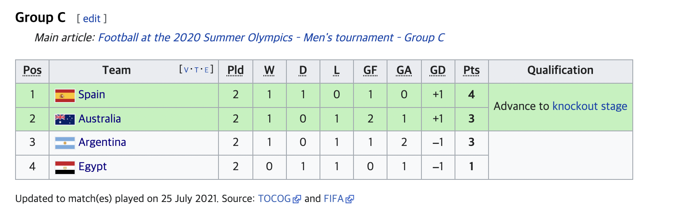Open the FIFA source link
The height and width of the screenshot is (220, 681).
334,199
